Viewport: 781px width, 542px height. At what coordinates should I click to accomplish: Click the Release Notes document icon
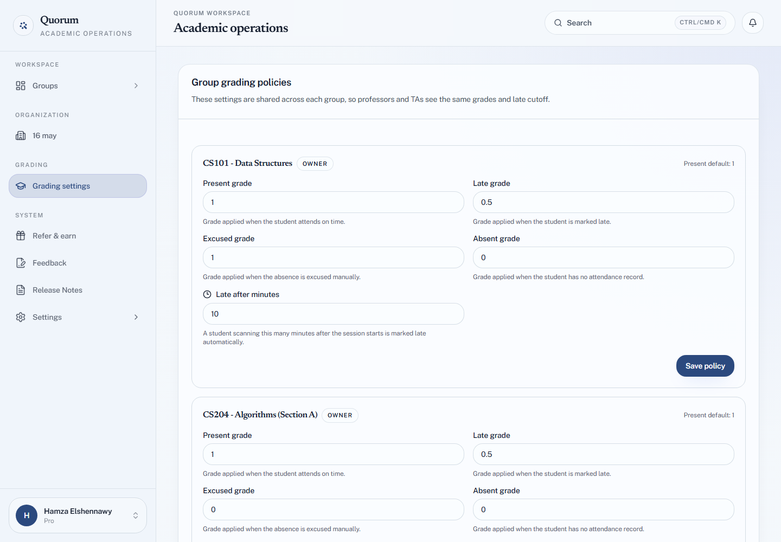[x=21, y=290]
